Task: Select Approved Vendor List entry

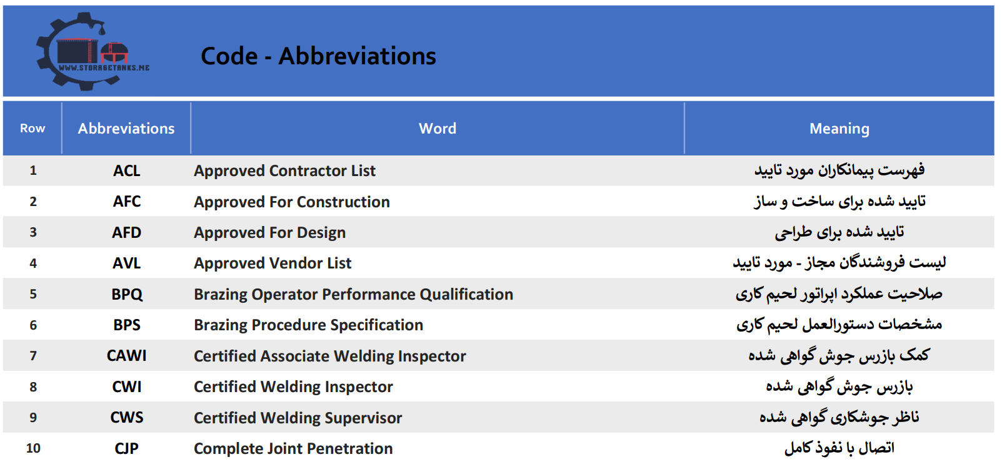Action: tap(273, 263)
